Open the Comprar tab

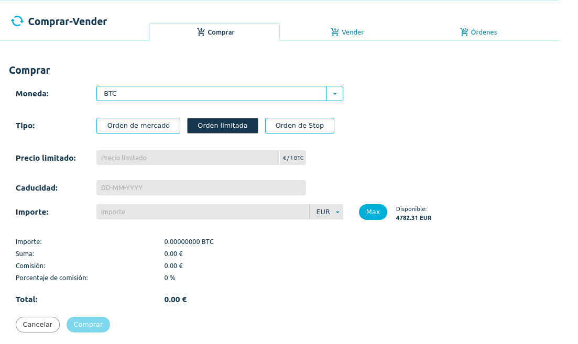click(x=214, y=32)
